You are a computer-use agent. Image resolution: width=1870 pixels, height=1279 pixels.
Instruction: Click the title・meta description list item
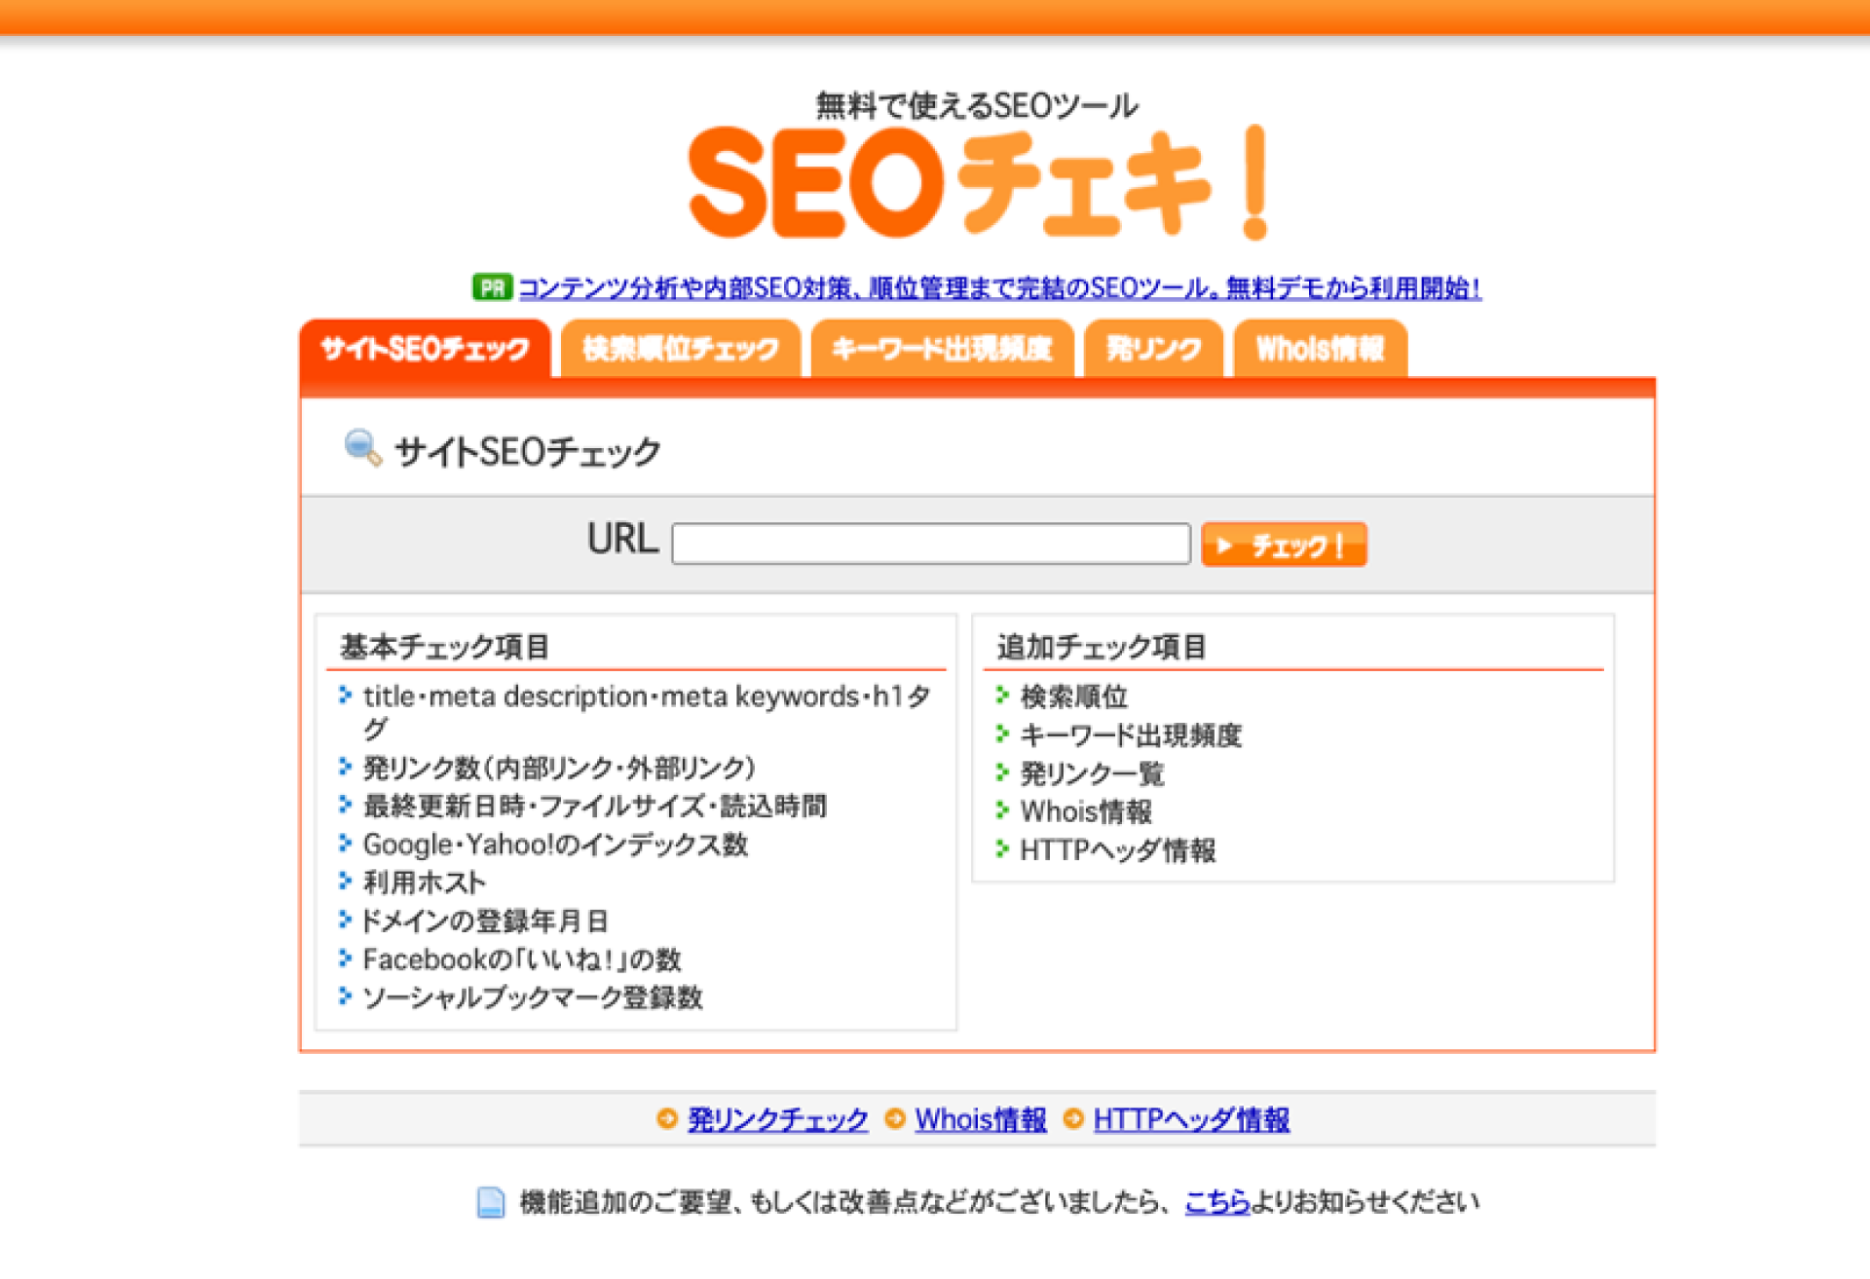(x=647, y=712)
